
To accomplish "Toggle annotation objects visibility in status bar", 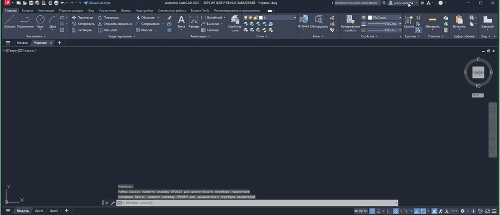I will point(434,211).
